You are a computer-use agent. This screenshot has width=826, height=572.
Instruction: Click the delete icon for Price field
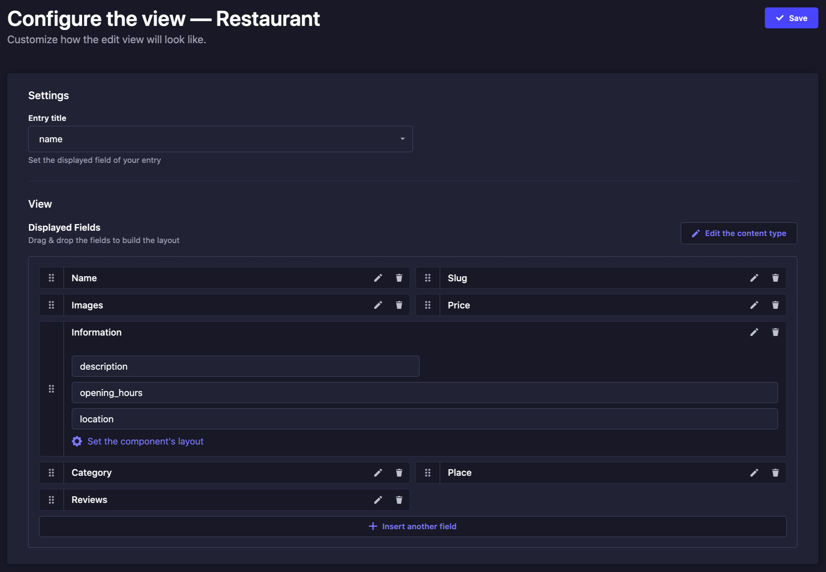[x=775, y=306]
